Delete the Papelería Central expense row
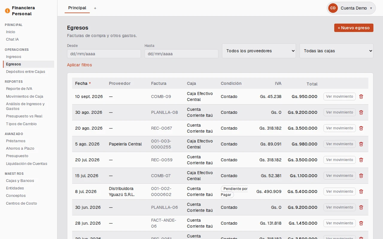The height and width of the screenshot is (239, 383). click(361, 144)
